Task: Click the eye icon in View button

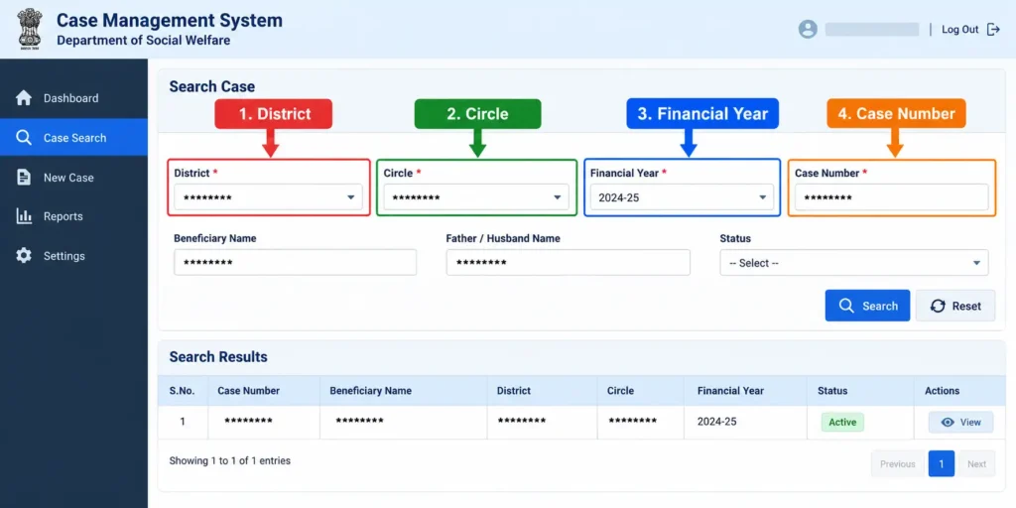Action: tap(948, 423)
